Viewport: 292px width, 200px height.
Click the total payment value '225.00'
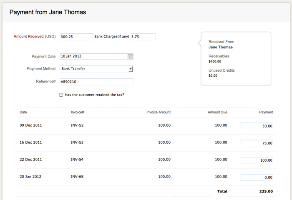pos(266,191)
